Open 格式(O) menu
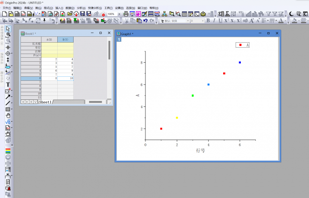The width and height of the screenshot is (309, 198). [x=48, y=8]
